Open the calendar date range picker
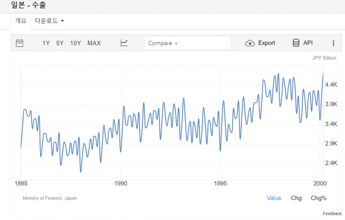Screen dimensions: 345x220 coord(20,43)
